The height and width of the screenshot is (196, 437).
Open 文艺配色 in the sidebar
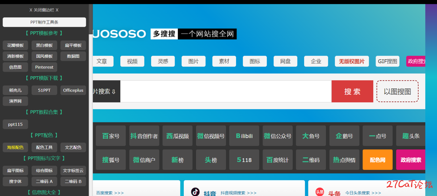[x=73, y=147]
